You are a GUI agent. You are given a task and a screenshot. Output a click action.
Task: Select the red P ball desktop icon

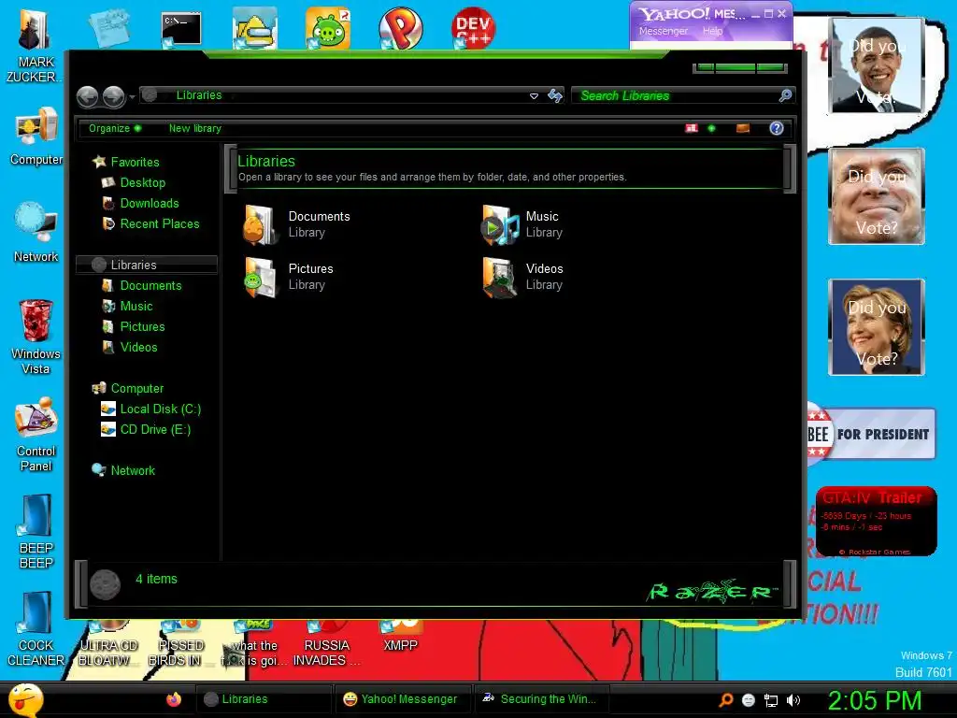coord(400,28)
